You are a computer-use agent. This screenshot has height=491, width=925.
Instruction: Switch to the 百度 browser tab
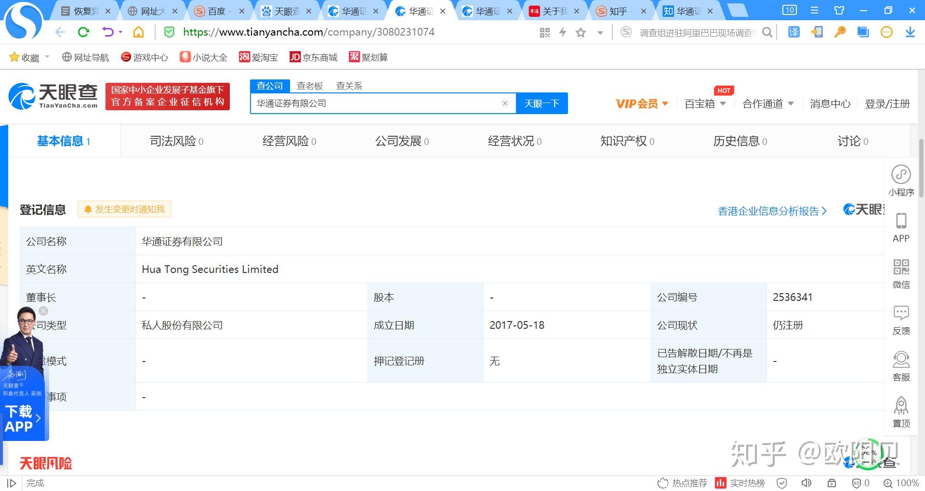point(219,11)
